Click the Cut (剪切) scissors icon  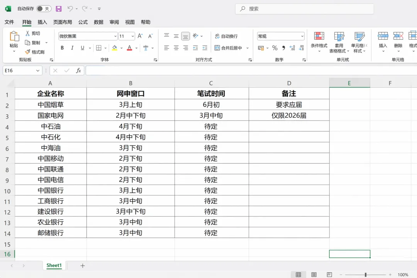tap(28, 33)
